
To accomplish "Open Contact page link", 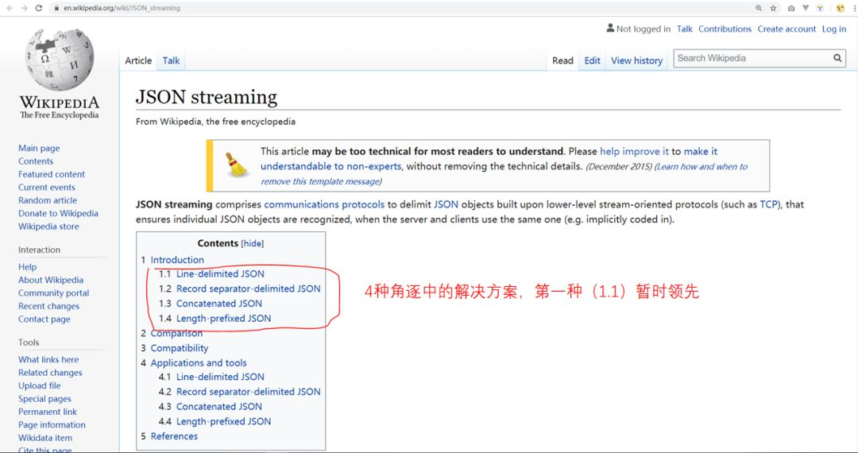I will point(44,319).
